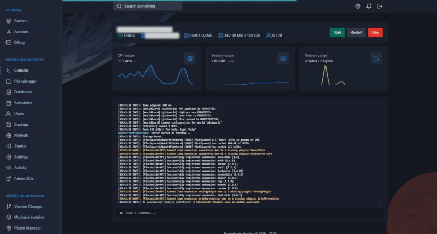Open the Backups disk icon

(x=9, y=125)
